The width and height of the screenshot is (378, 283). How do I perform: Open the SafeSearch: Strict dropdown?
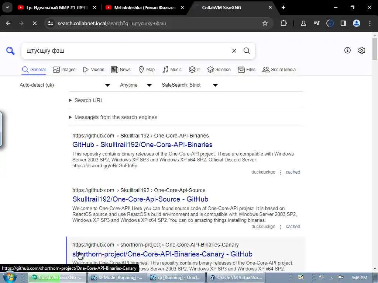tap(190, 85)
